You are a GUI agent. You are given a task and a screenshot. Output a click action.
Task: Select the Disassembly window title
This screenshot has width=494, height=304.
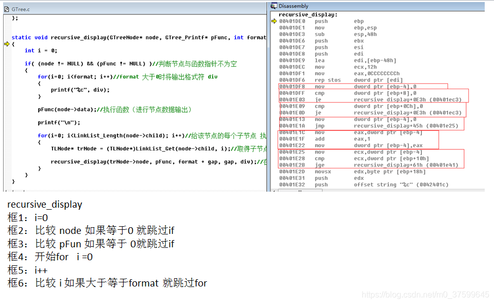(293, 6)
